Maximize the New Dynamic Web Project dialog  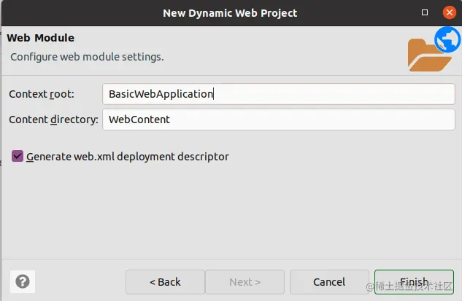[425, 12]
